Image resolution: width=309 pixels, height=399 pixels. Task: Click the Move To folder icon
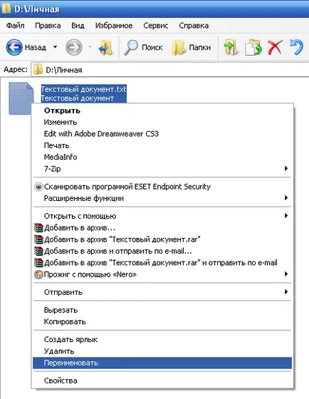(x=231, y=47)
